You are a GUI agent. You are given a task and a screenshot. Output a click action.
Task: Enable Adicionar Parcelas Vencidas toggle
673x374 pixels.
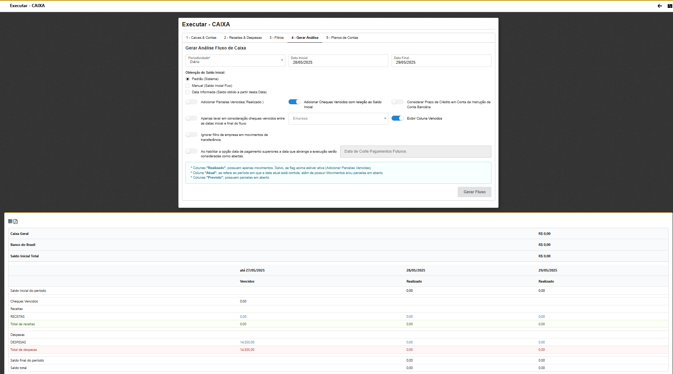(192, 102)
